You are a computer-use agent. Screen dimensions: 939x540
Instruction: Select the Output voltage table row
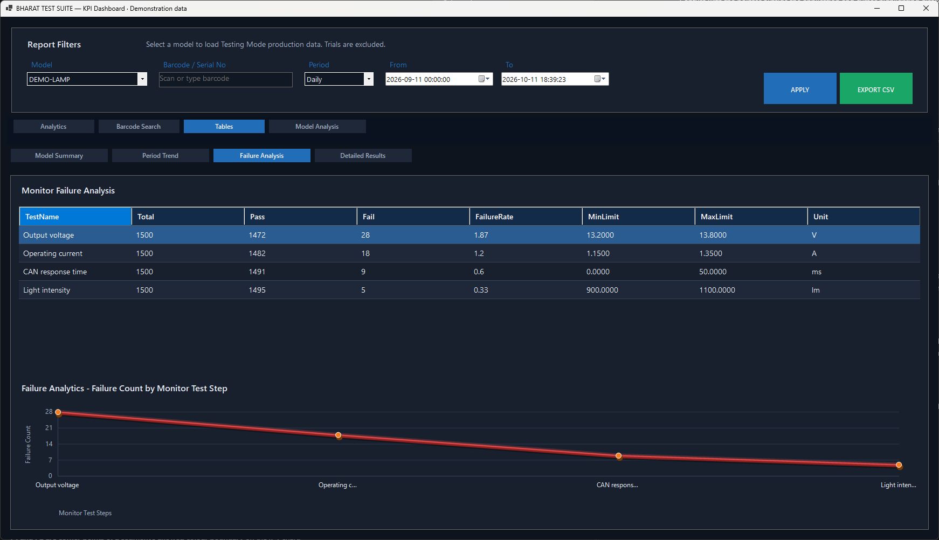click(x=469, y=235)
